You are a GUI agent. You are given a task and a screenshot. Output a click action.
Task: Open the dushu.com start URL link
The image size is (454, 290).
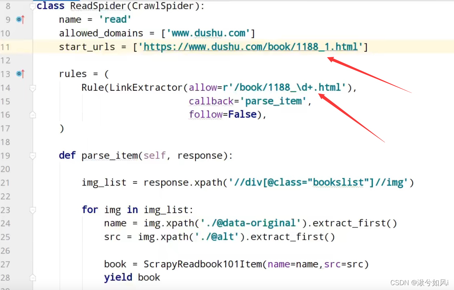click(251, 47)
